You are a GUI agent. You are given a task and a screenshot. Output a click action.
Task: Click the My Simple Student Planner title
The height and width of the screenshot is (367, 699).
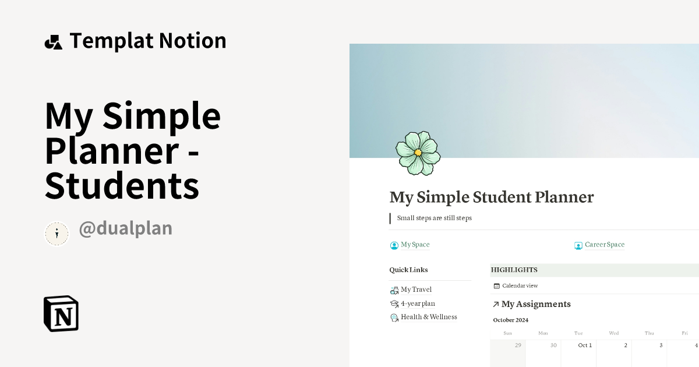pos(491,197)
